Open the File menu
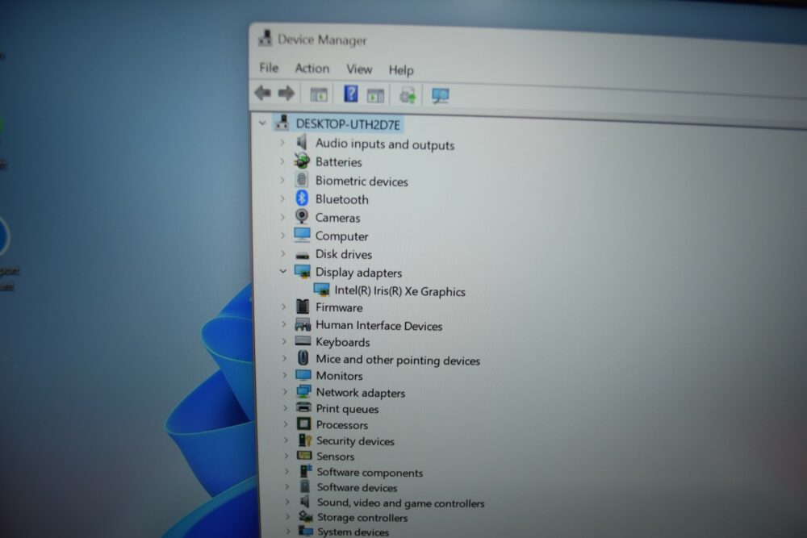The height and width of the screenshot is (538, 807). (269, 68)
